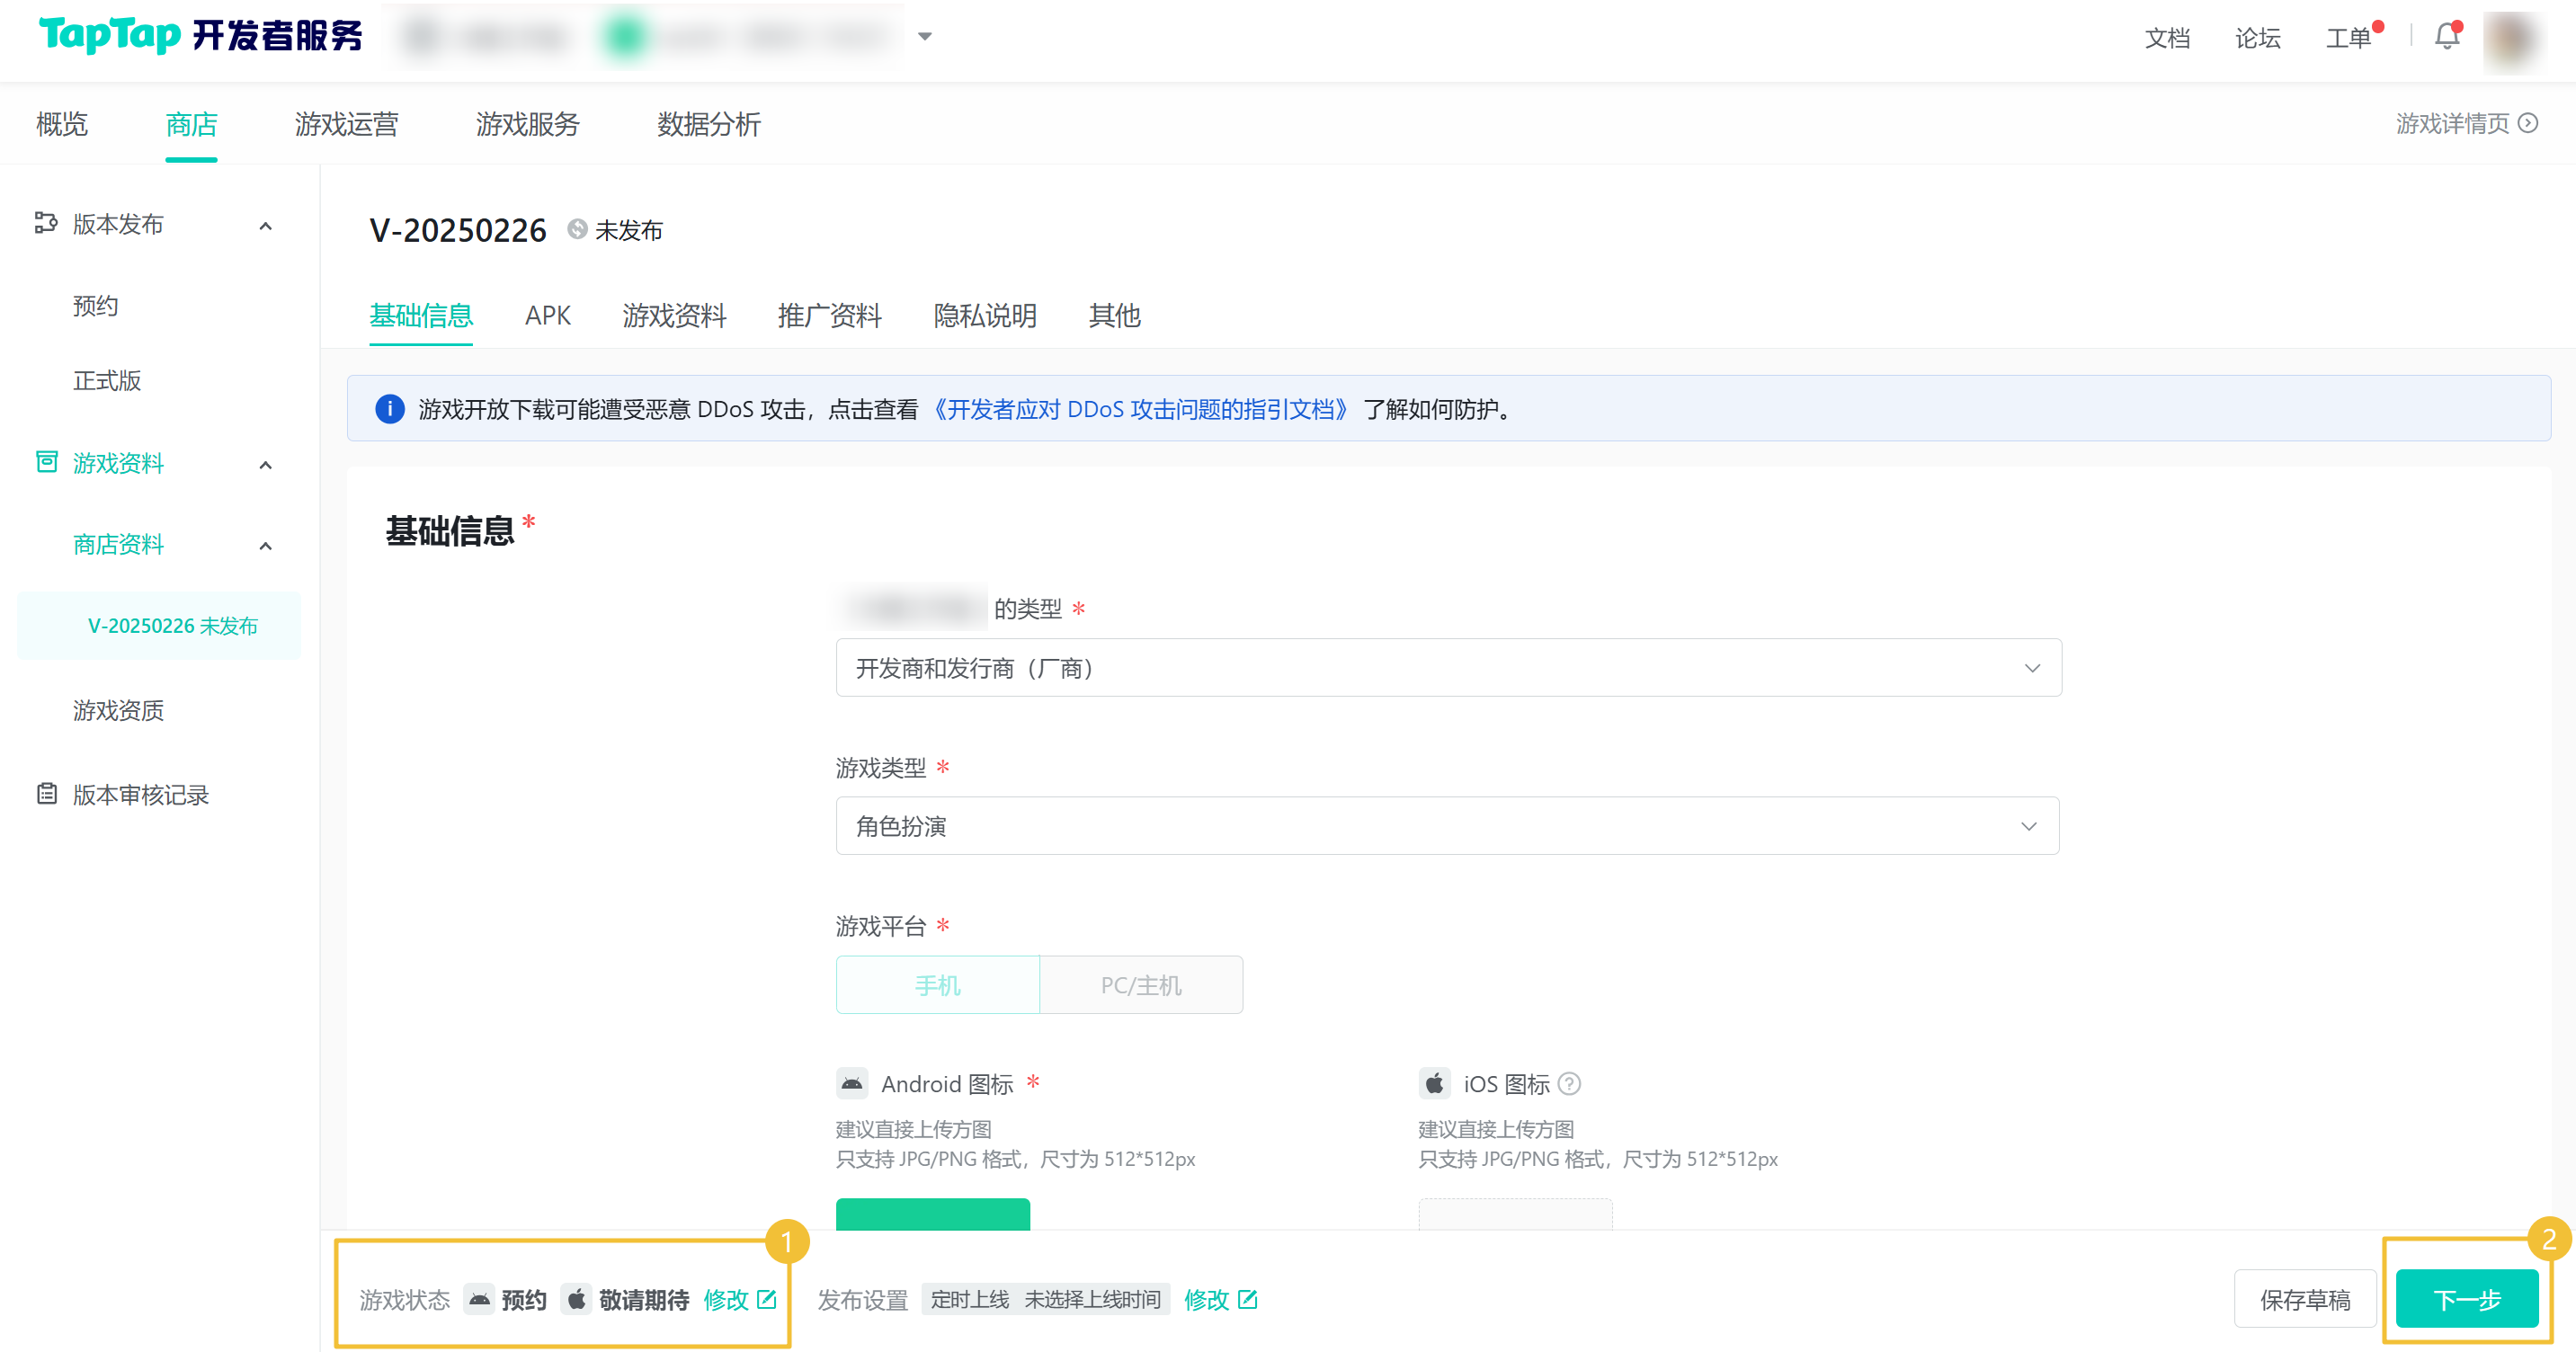Viewport: 2576px width, 1352px height.
Task: Click the Apple icon in 游戏状态 bar
Action: tap(576, 1299)
